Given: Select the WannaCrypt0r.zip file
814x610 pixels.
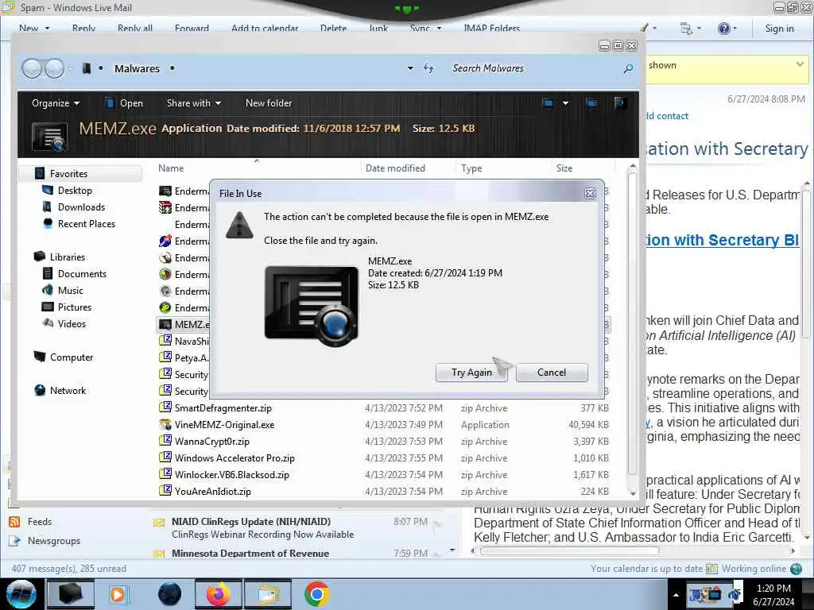Looking at the screenshot, I should 211,442.
